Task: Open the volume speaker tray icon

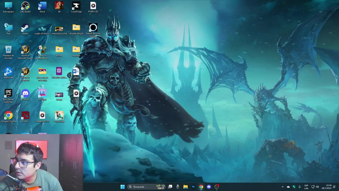Action: pos(317,187)
